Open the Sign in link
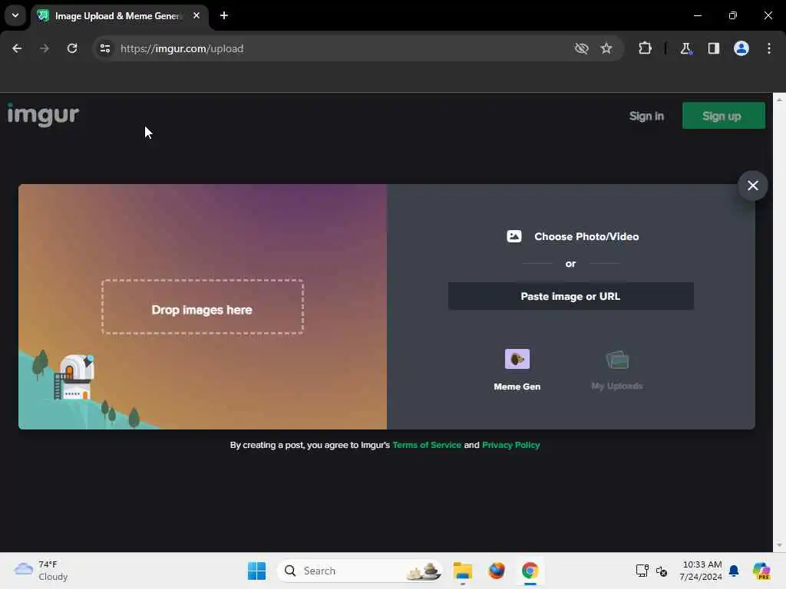 pos(646,117)
